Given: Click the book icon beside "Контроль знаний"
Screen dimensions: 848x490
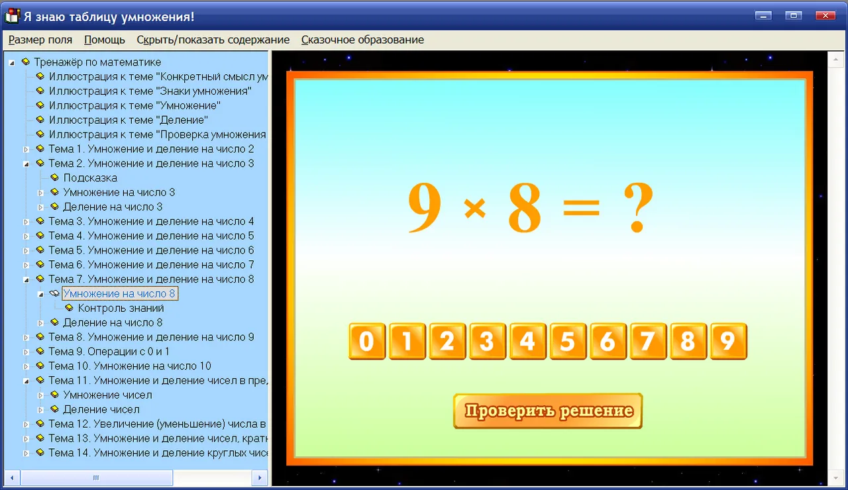Looking at the screenshot, I should pyautogui.click(x=70, y=308).
